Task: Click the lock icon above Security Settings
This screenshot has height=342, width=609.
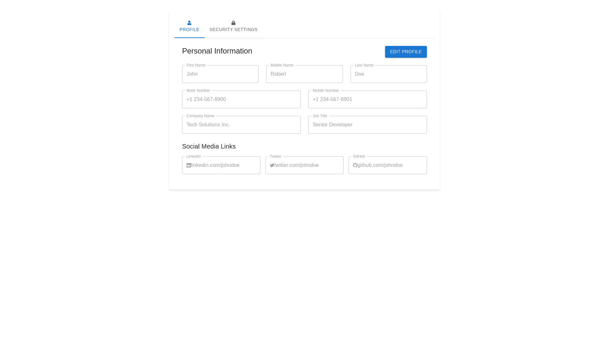Action: pos(233,23)
